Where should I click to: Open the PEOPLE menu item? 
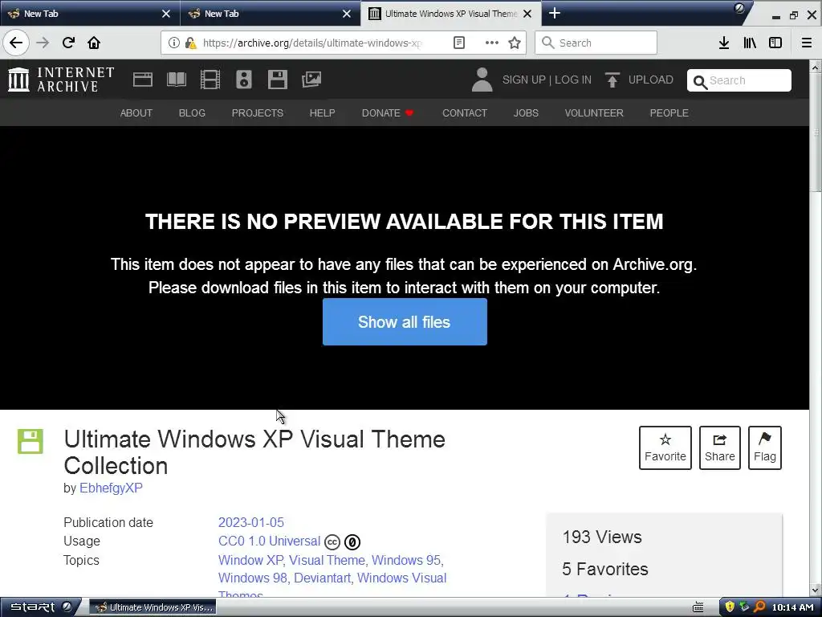point(669,112)
